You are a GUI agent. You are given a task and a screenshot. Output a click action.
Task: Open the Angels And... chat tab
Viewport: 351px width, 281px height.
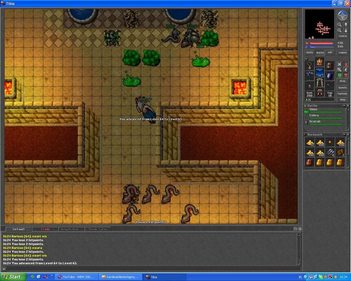click(71, 229)
